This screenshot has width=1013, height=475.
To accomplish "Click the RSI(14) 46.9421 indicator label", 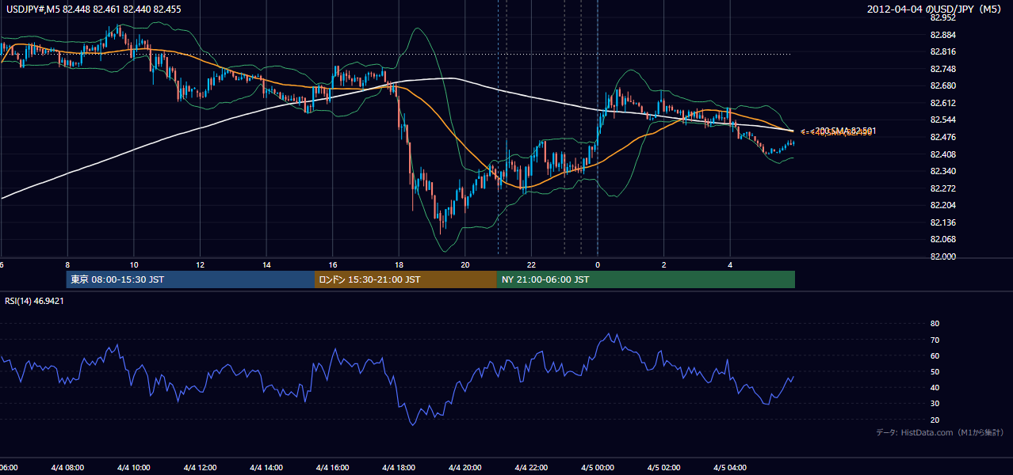I will point(34,301).
